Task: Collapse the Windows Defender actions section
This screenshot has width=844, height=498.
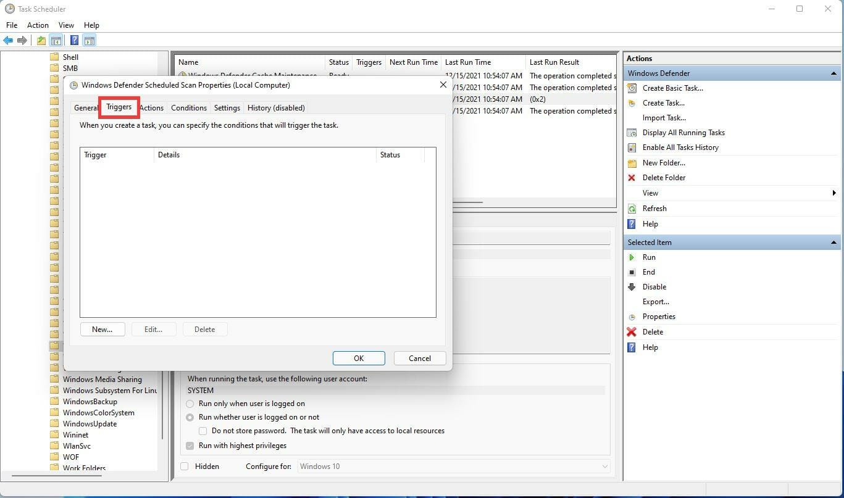Action: pos(834,73)
